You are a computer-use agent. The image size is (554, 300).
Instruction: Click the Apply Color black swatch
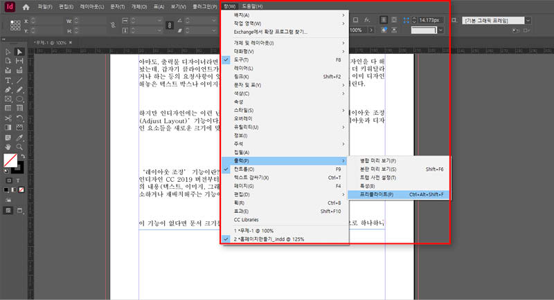tap(6, 190)
